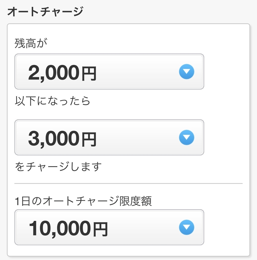The width and height of the screenshot is (257, 260).
Task: Click the オートチャージ section heading
Action: [45, 11]
